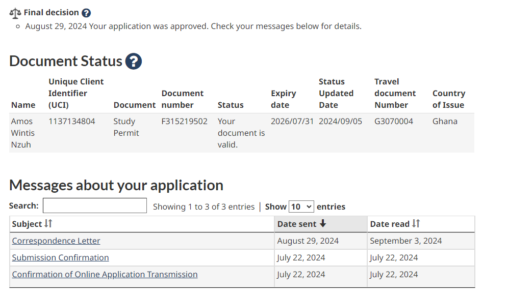508x294 pixels.
Task: Click the Document Status heading
Action: [x=66, y=61]
